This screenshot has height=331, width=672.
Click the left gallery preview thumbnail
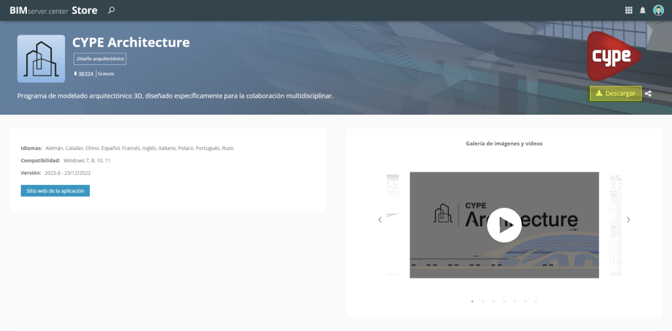click(393, 224)
